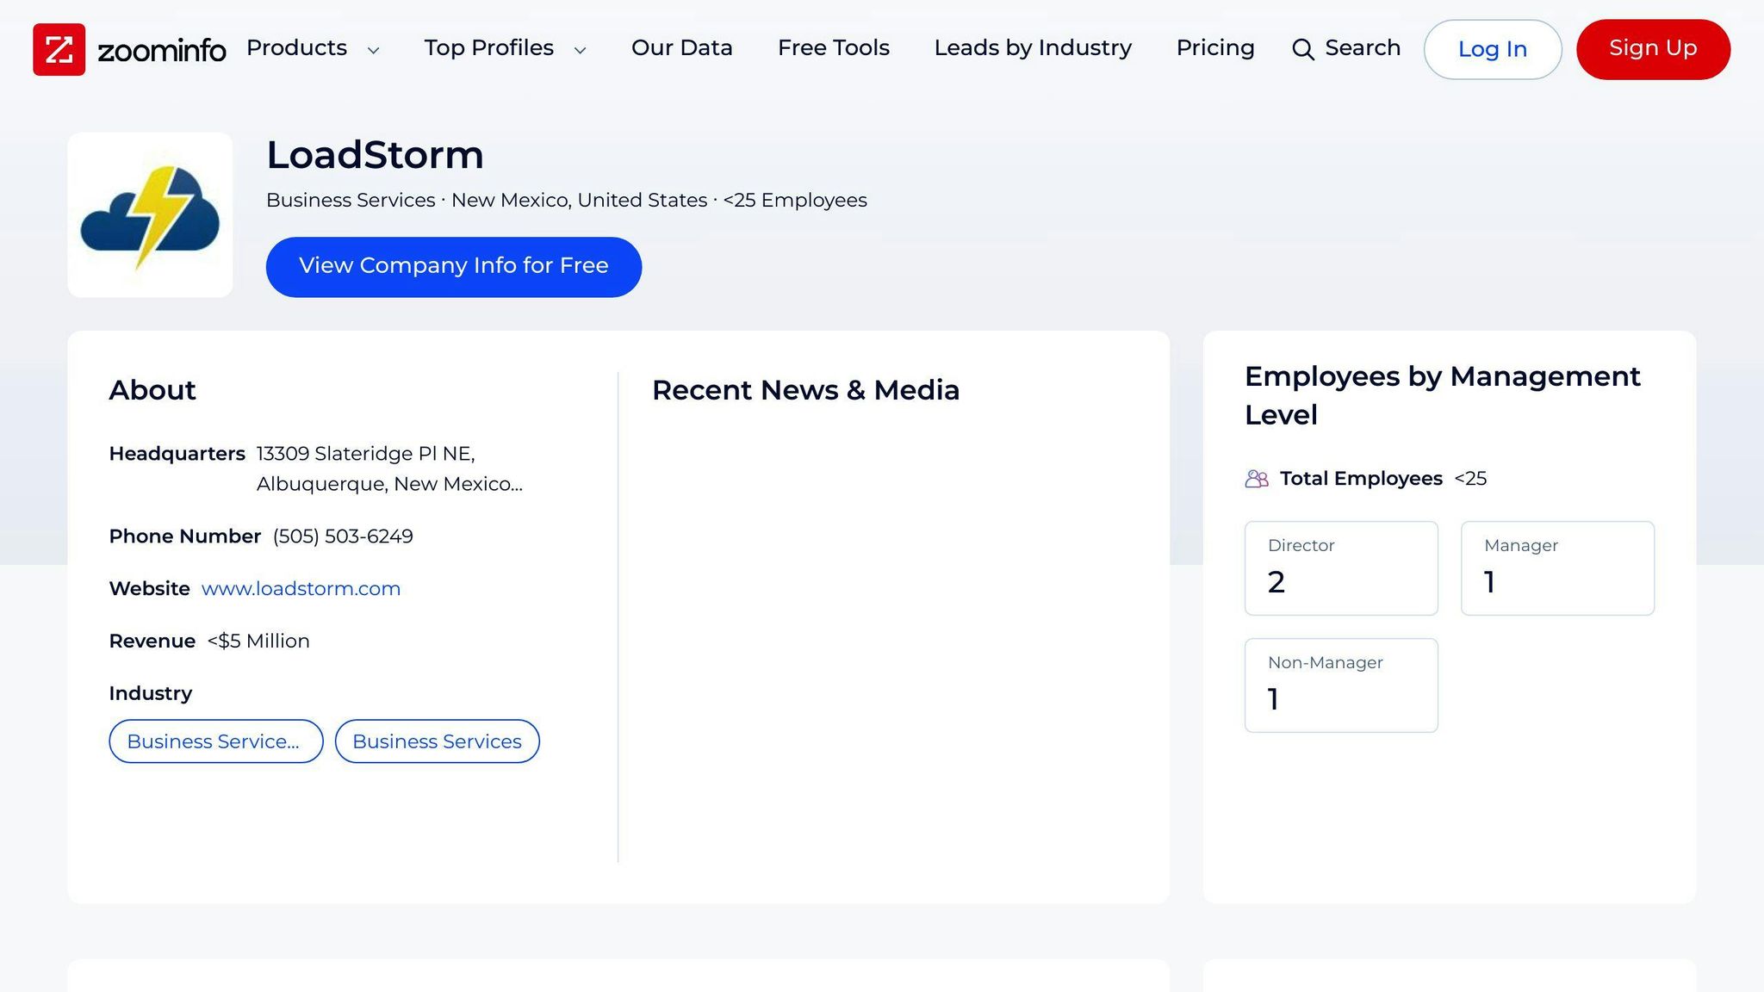Image resolution: width=1764 pixels, height=992 pixels.
Task: Click the revenue value <$5 Million
Action: (258, 642)
